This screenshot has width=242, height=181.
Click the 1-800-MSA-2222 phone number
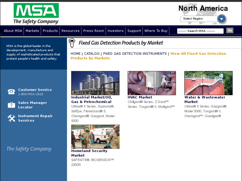[x=31, y=94]
